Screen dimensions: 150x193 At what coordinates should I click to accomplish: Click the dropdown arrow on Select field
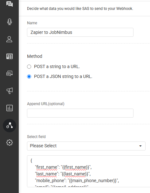(140, 146)
